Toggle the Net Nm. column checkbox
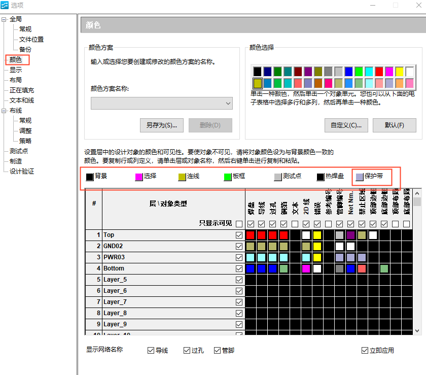 tap(351, 224)
